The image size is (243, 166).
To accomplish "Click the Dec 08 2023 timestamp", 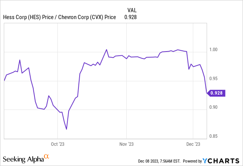I will click(x=158, y=161).
